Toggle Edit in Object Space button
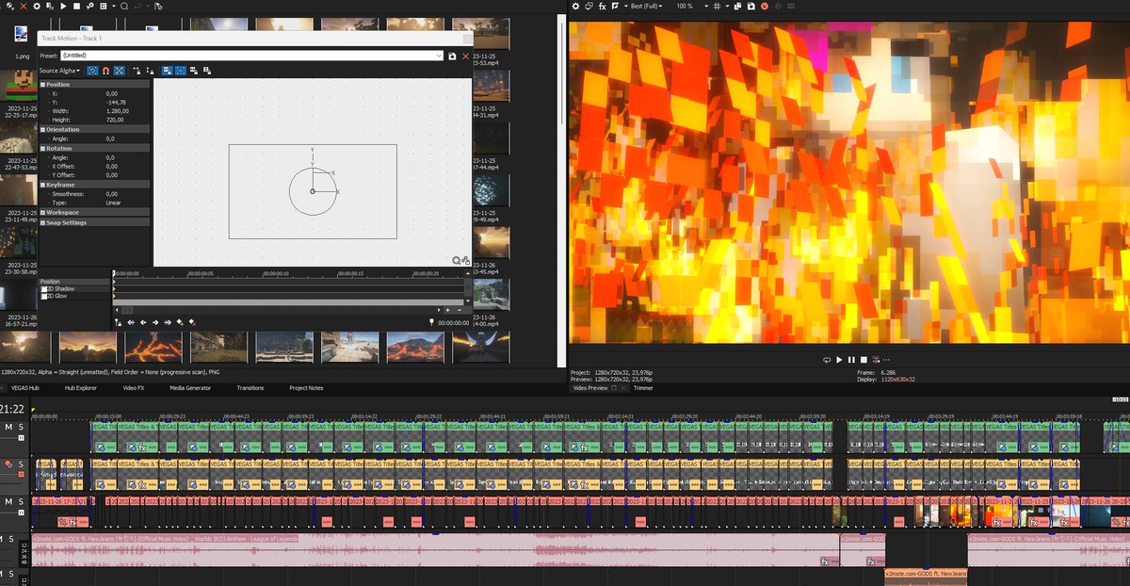 120,71
